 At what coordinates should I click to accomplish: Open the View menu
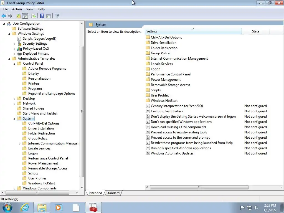30,9
